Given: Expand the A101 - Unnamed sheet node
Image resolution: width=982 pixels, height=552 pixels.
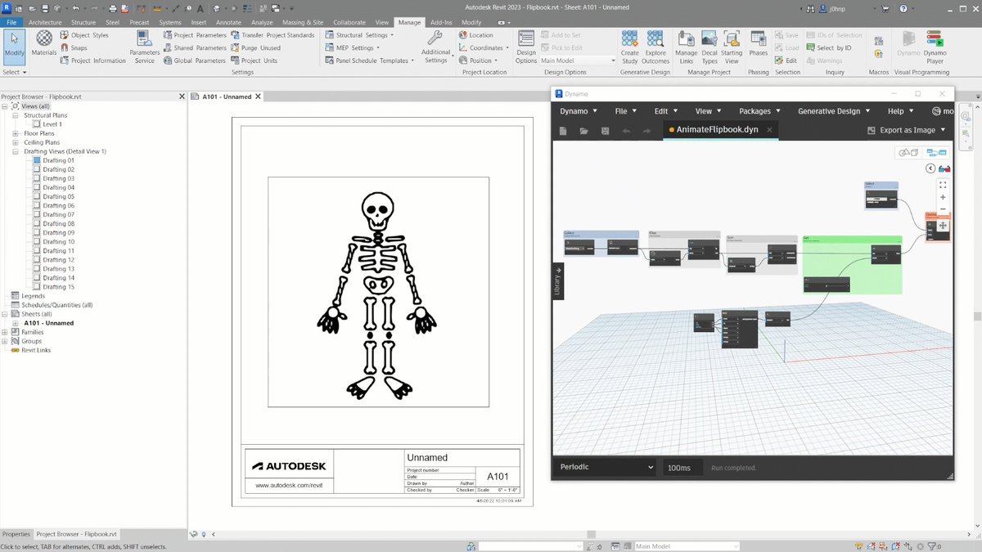Looking at the screenshot, I should click(x=16, y=323).
